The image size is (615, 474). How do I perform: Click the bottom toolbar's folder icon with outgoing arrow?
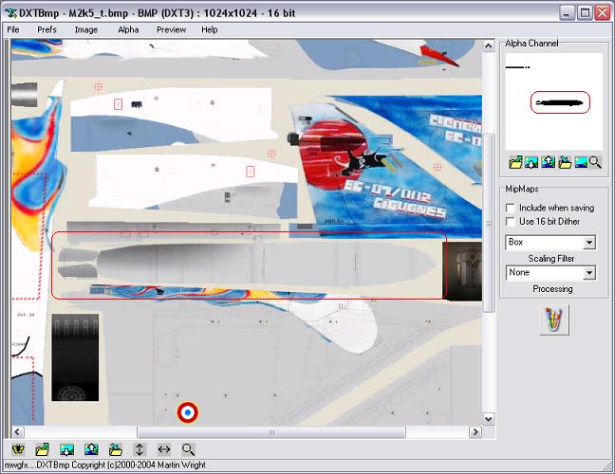[43, 449]
